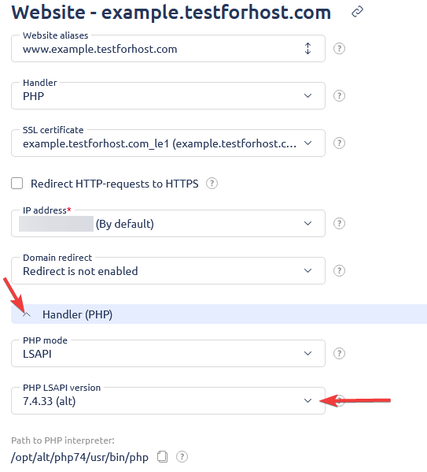Show help tooltip for Handler field
Viewport: 427px width, 472px height.
339,95
